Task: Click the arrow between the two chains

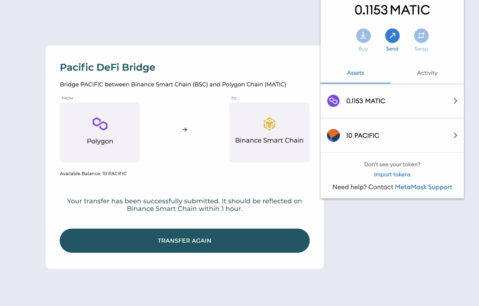Action: pos(185,130)
